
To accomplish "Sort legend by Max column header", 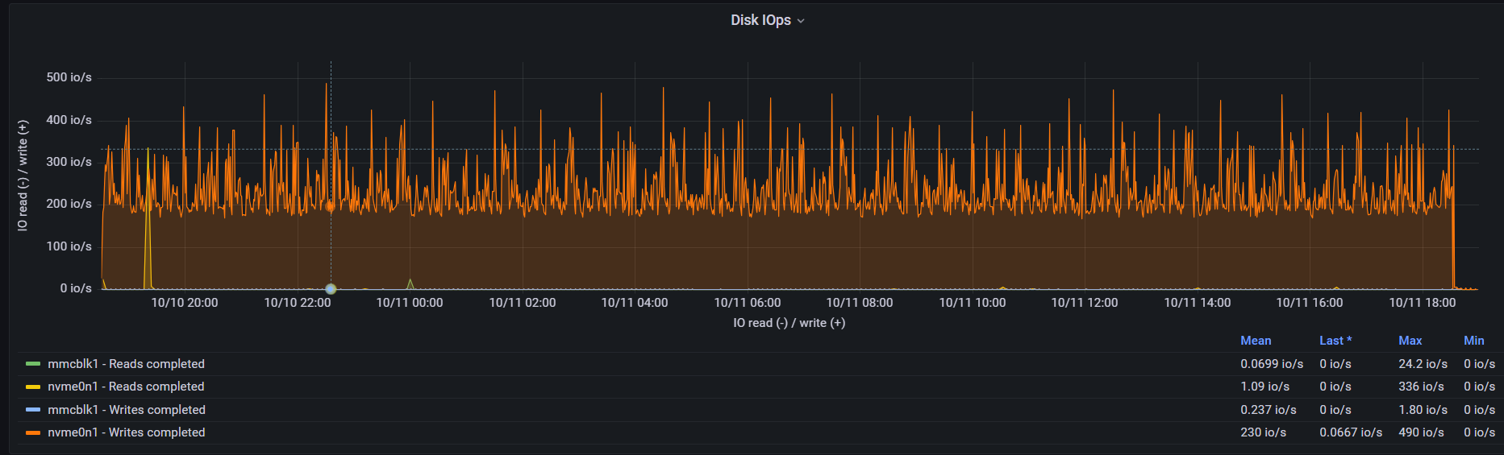I will [x=1410, y=341].
